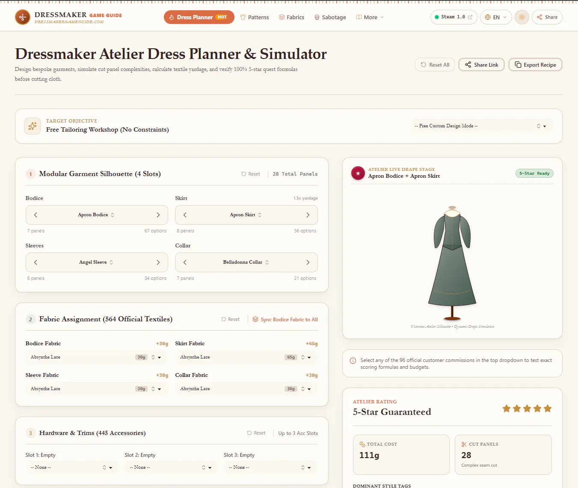Open the Slot 2 accessory dropdown
Viewport: 578px width, 488px height.
click(171, 467)
